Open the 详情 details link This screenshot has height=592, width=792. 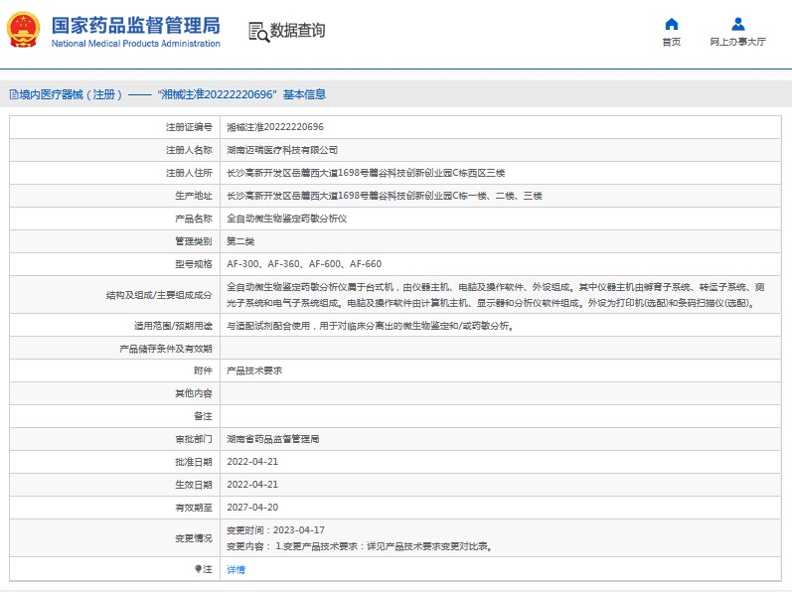coord(236,569)
